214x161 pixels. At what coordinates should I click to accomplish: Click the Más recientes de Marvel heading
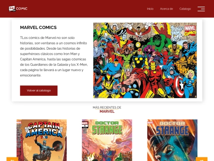(107, 110)
